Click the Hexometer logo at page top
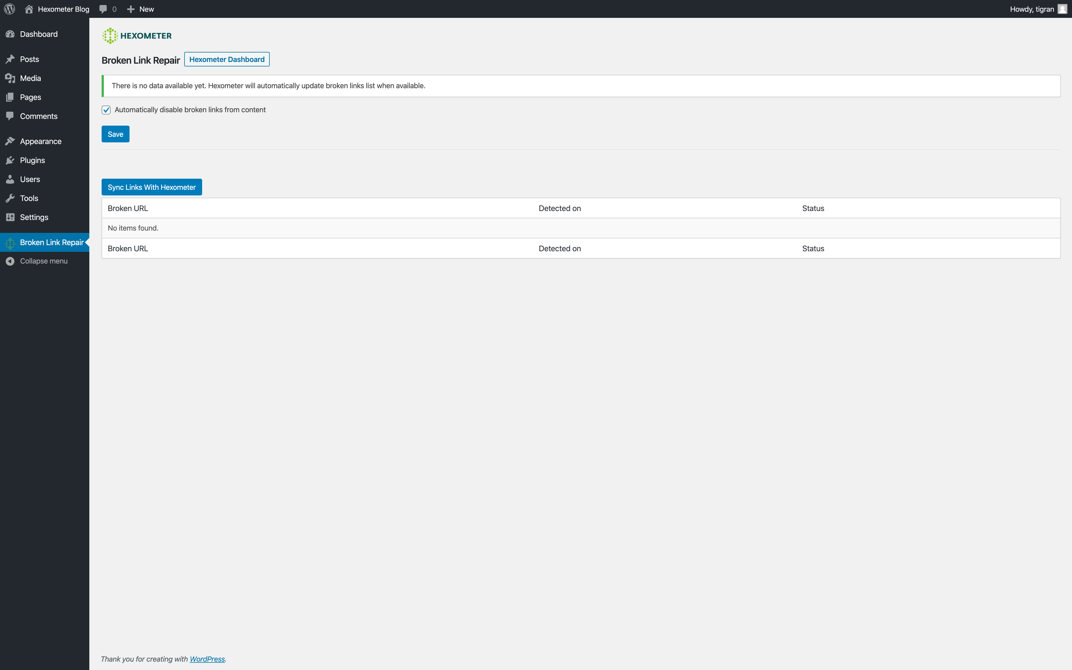This screenshot has height=670, width=1072. pyautogui.click(x=137, y=36)
